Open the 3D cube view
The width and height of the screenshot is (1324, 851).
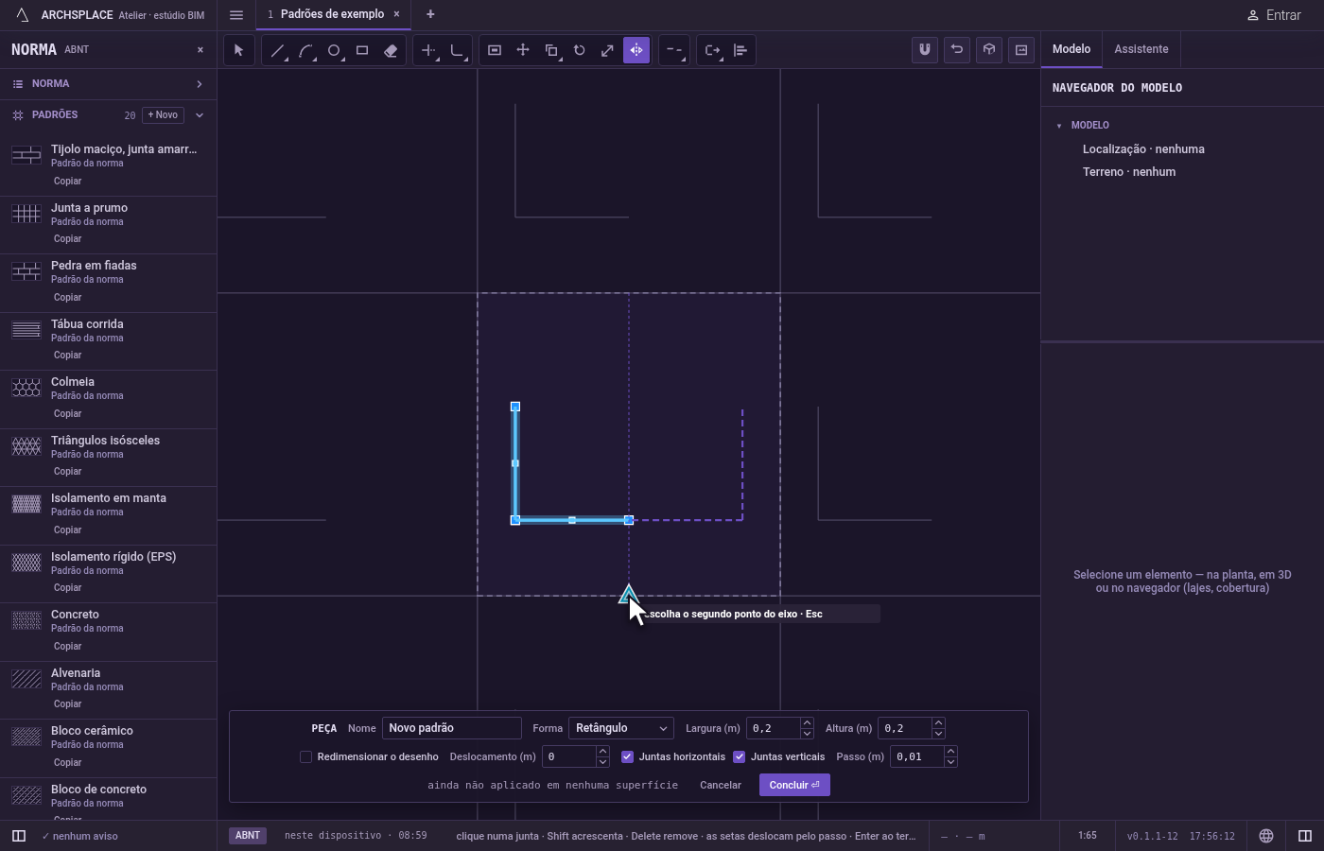point(989,50)
